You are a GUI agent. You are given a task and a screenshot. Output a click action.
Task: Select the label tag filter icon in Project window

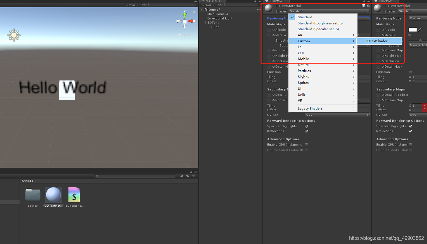(x=187, y=176)
